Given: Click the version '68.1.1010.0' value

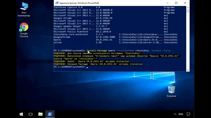Looking at the screenshot, I should 103,32.
